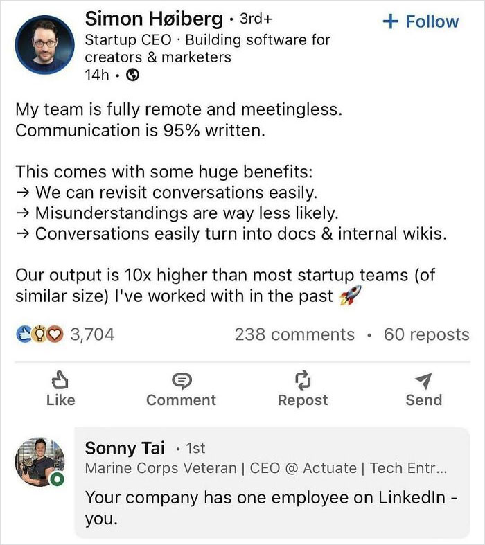Click the Repost arrows icon

coord(302,380)
